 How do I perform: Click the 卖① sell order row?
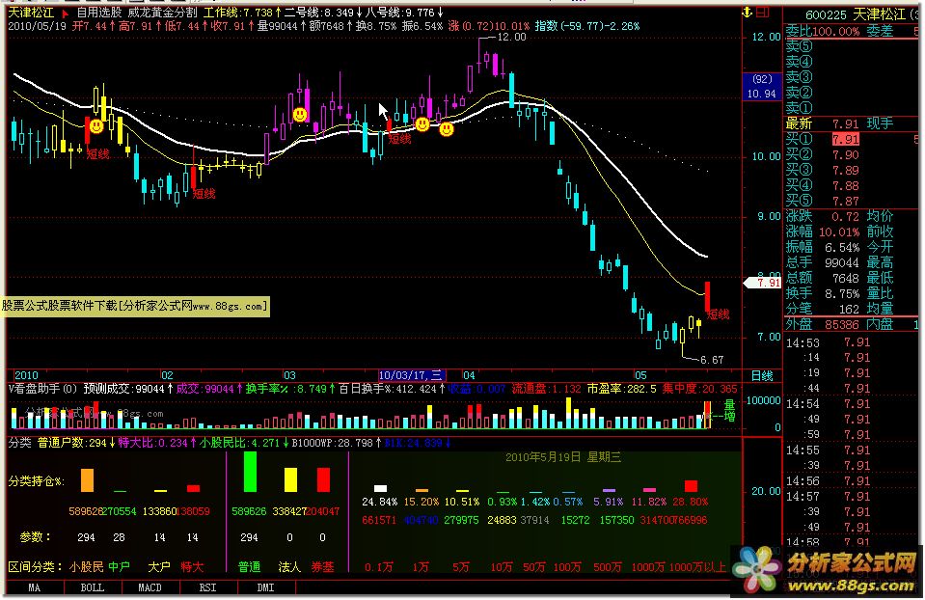pos(853,108)
